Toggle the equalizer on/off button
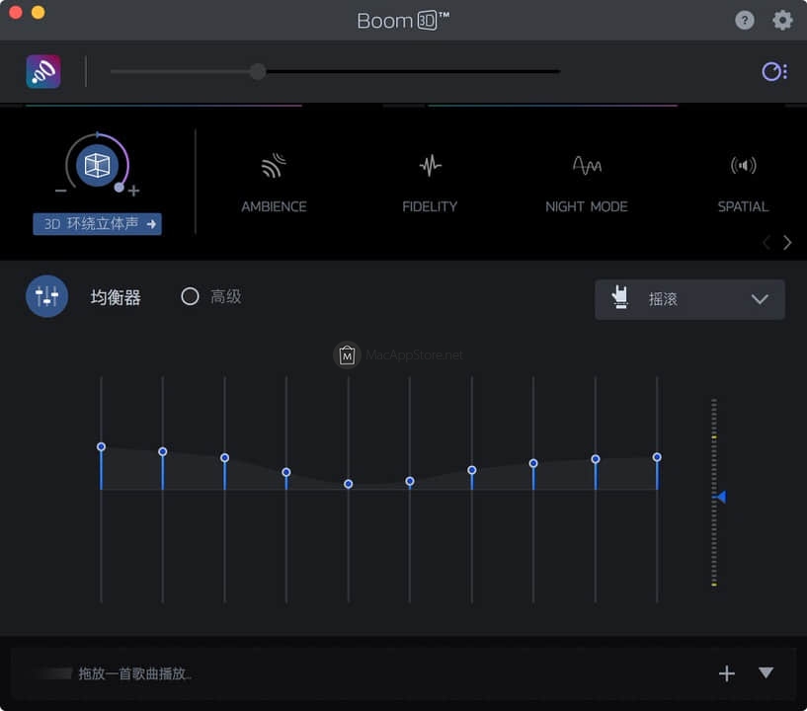This screenshot has height=711, width=807. click(46, 296)
